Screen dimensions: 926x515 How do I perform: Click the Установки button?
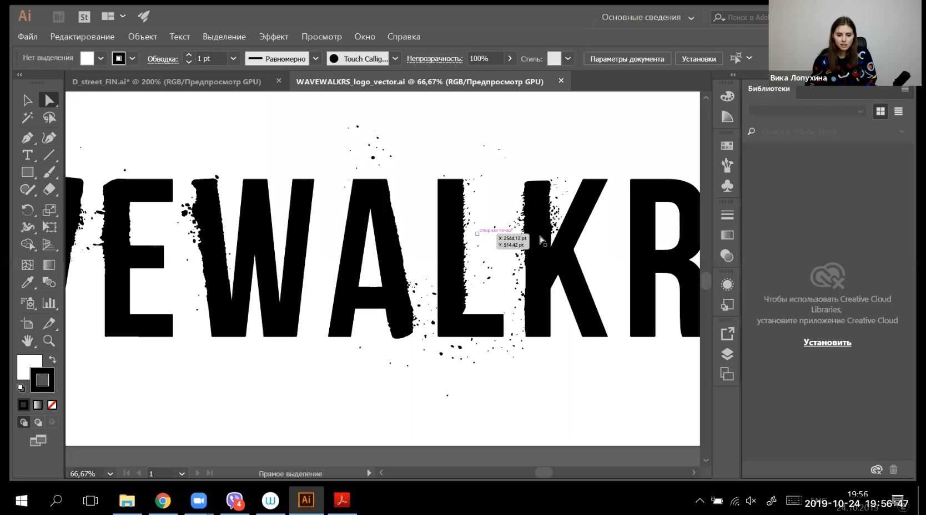click(699, 59)
